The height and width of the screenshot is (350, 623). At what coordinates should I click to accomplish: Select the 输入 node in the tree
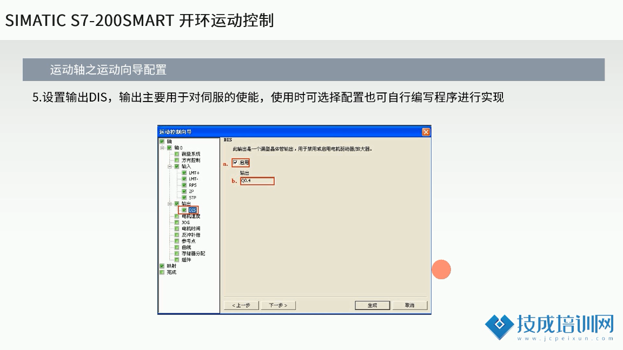point(186,166)
